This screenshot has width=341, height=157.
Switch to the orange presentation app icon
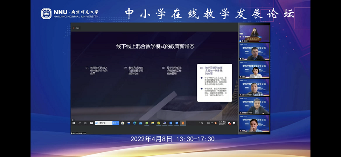coord(183,123)
